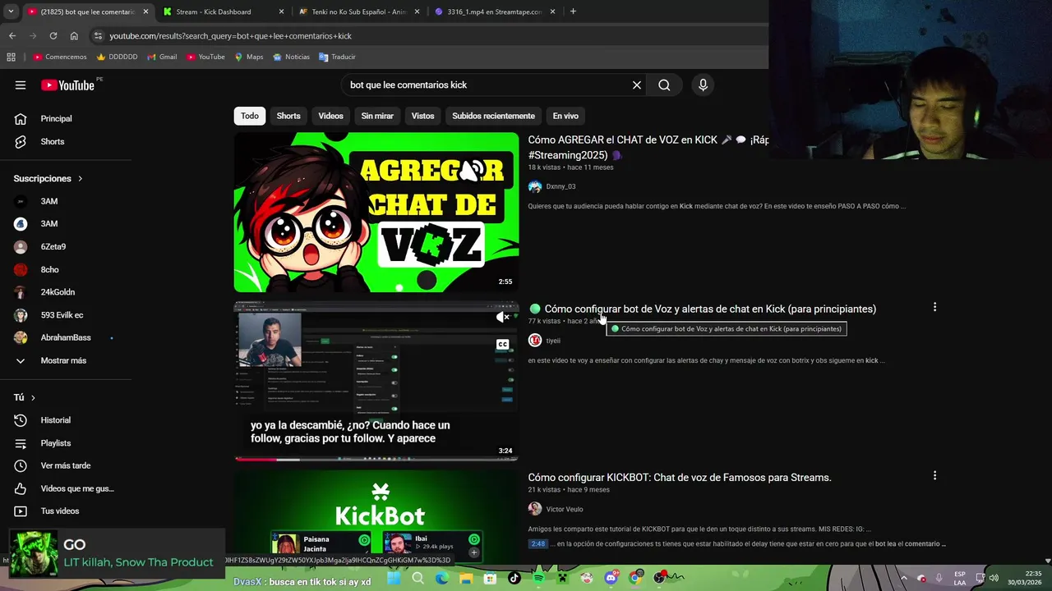The width and height of the screenshot is (1052, 591).
Task: Show hidden system tray icons
Action: pos(903,578)
